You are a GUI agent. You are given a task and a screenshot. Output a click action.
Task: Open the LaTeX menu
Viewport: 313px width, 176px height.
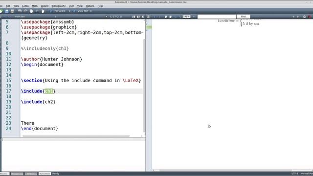coord(25,6)
